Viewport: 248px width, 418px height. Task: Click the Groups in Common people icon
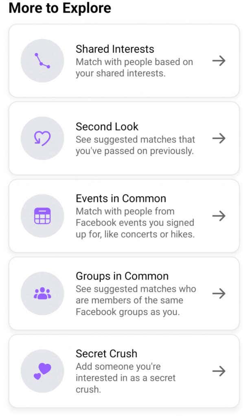(42, 293)
